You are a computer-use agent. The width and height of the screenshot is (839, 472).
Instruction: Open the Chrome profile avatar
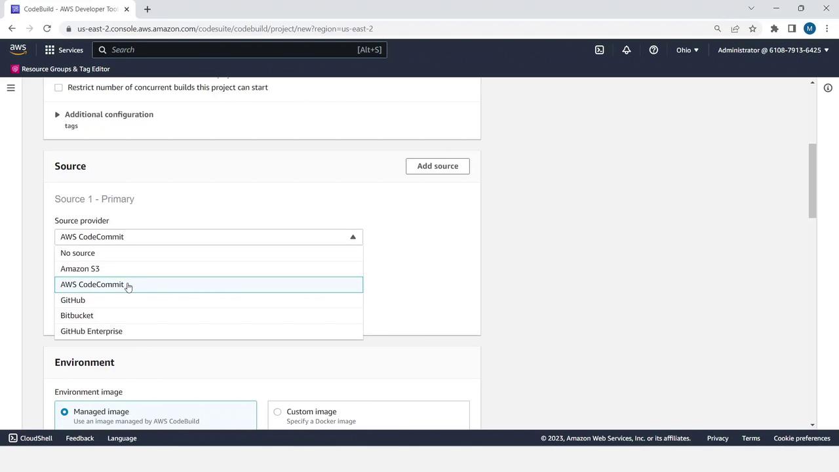(810, 29)
